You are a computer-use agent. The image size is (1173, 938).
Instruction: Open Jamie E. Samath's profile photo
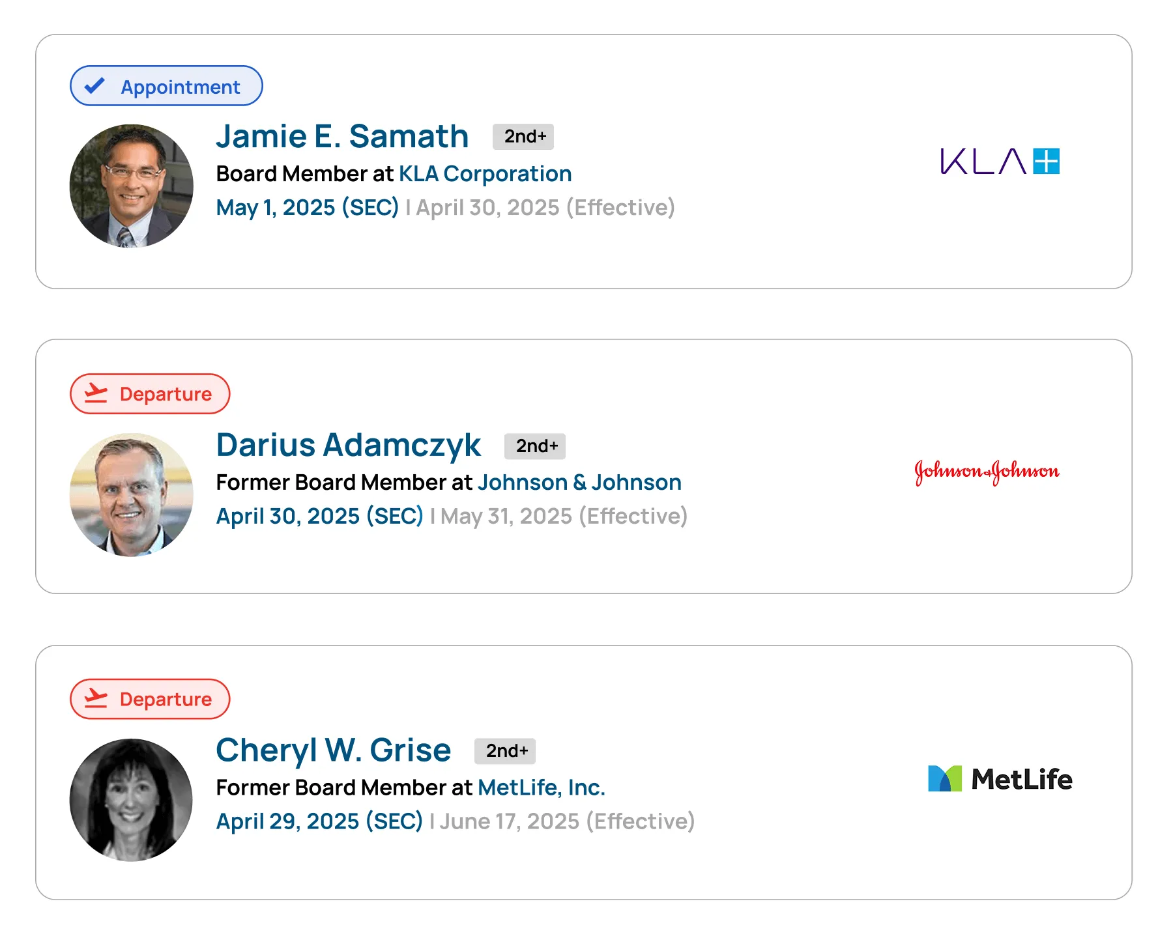[x=132, y=186]
